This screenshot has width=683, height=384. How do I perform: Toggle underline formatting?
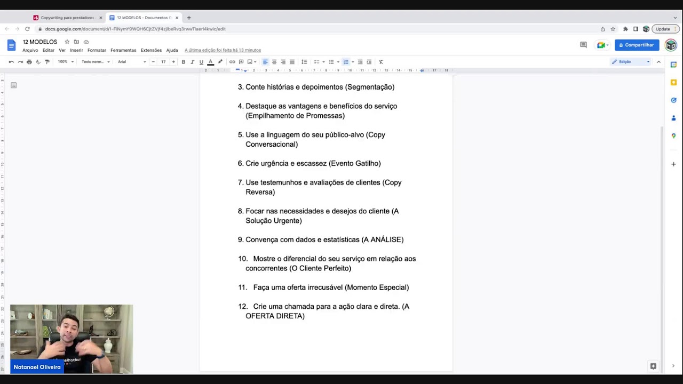201,62
